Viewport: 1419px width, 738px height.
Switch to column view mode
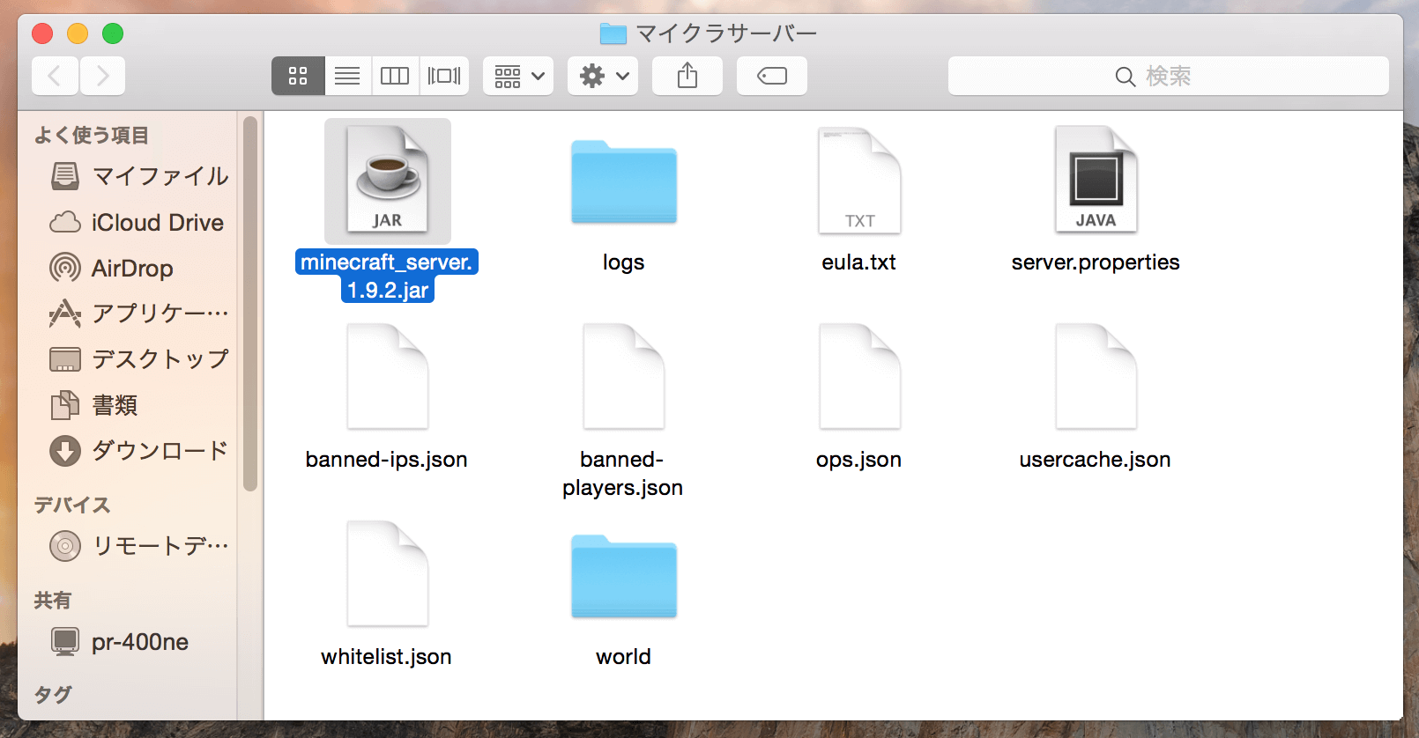click(395, 76)
